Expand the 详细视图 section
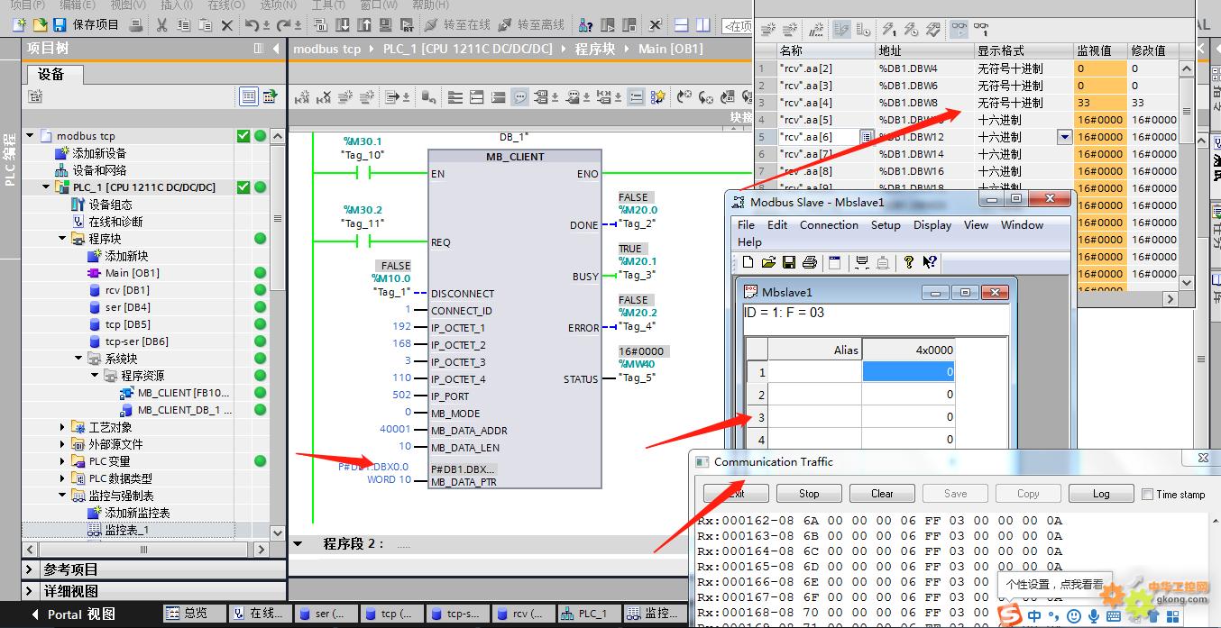1221x628 pixels. 31,592
